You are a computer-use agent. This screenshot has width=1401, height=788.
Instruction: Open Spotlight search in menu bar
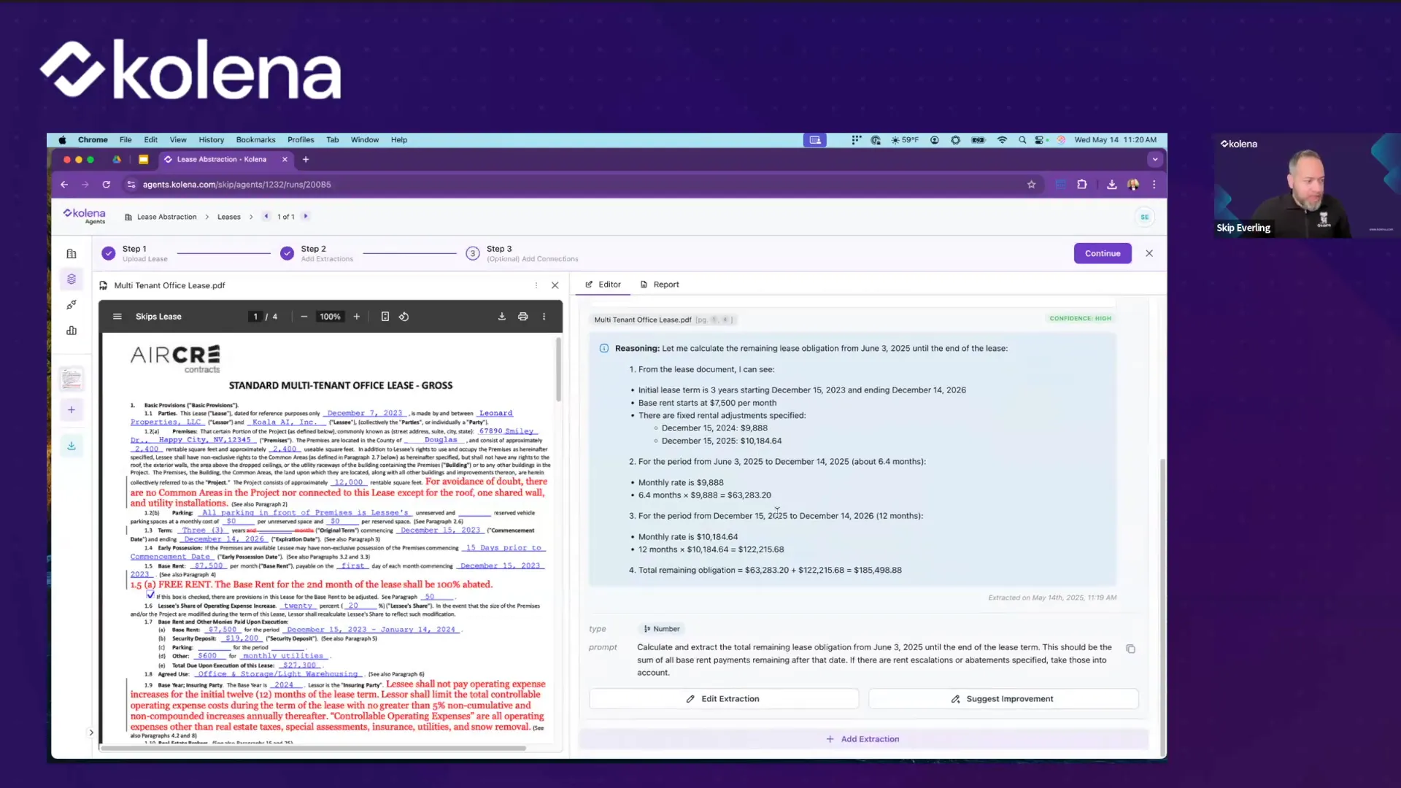[x=1022, y=140]
